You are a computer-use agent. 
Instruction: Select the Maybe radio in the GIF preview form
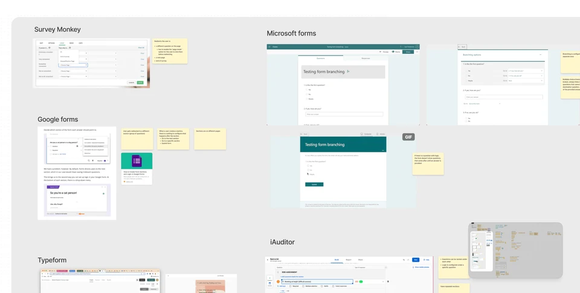point(308,174)
